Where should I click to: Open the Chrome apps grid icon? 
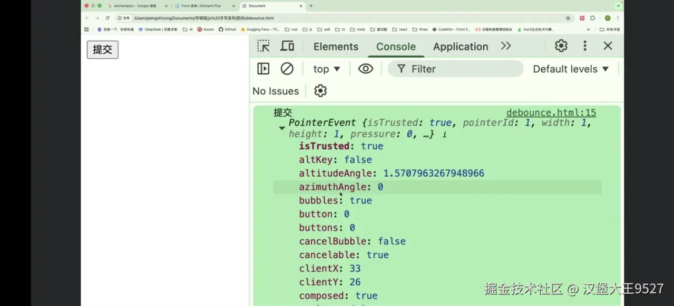(86, 30)
